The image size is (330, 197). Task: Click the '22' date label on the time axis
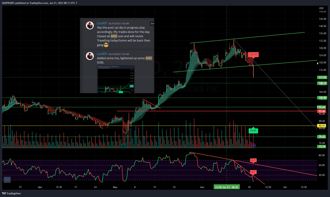[x=174, y=187]
